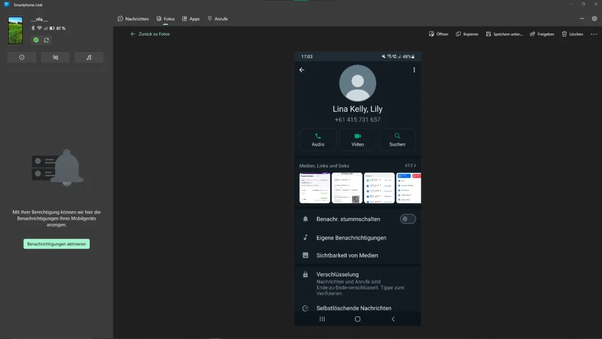Click the phone wallpaper preview thumbnail
The width and height of the screenshot is (602, 339).
click(x=15, y=31)
